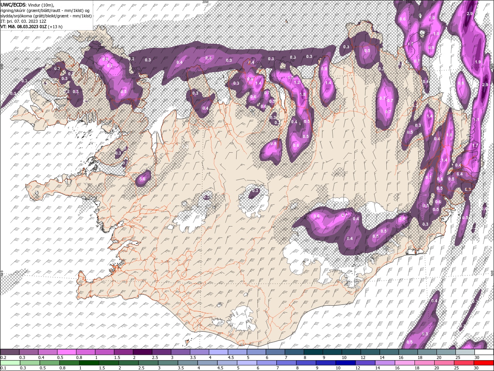Click the dark teal 8 swatch in snow legend
This screenshot has height=371, width=494.
click(x=313, y=352)
